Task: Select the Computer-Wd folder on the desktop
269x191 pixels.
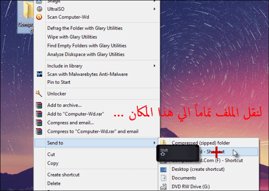Action: pos(26,17)
